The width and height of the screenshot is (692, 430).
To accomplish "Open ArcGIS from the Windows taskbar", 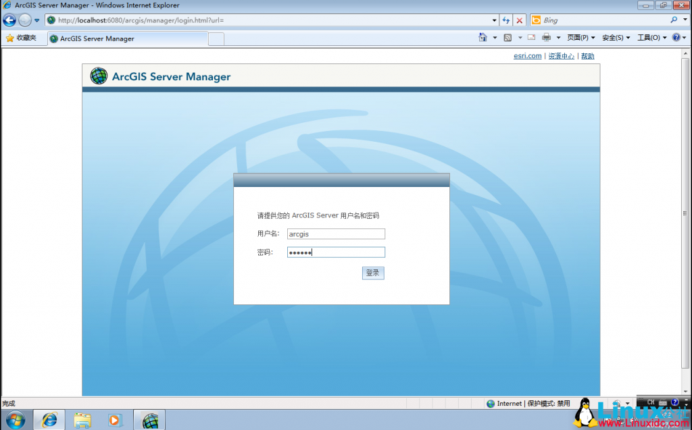I will (x=149, y=420).
